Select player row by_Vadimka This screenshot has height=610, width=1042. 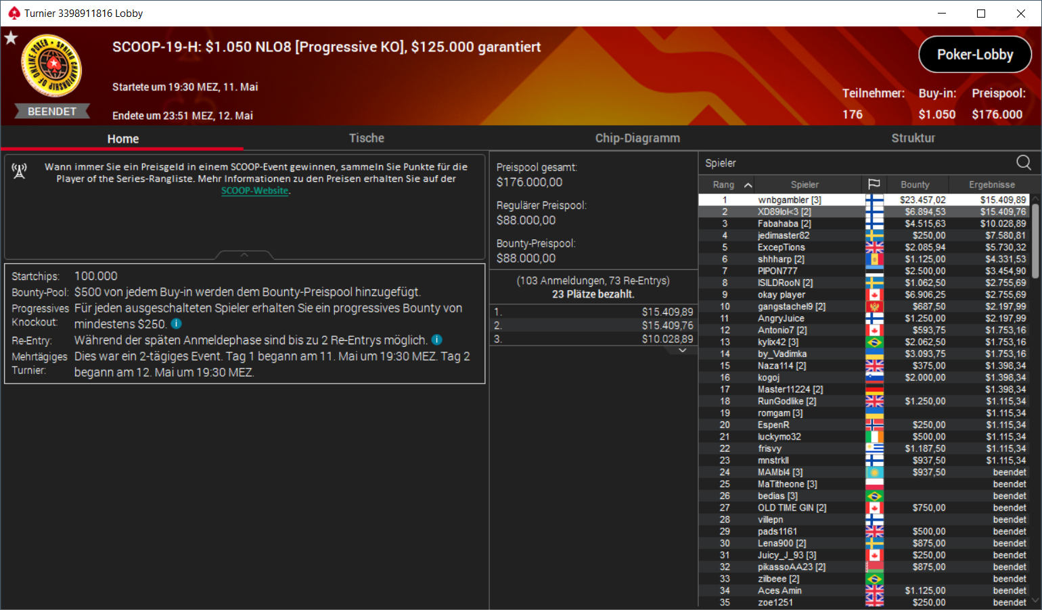click(x=864, y=354)
